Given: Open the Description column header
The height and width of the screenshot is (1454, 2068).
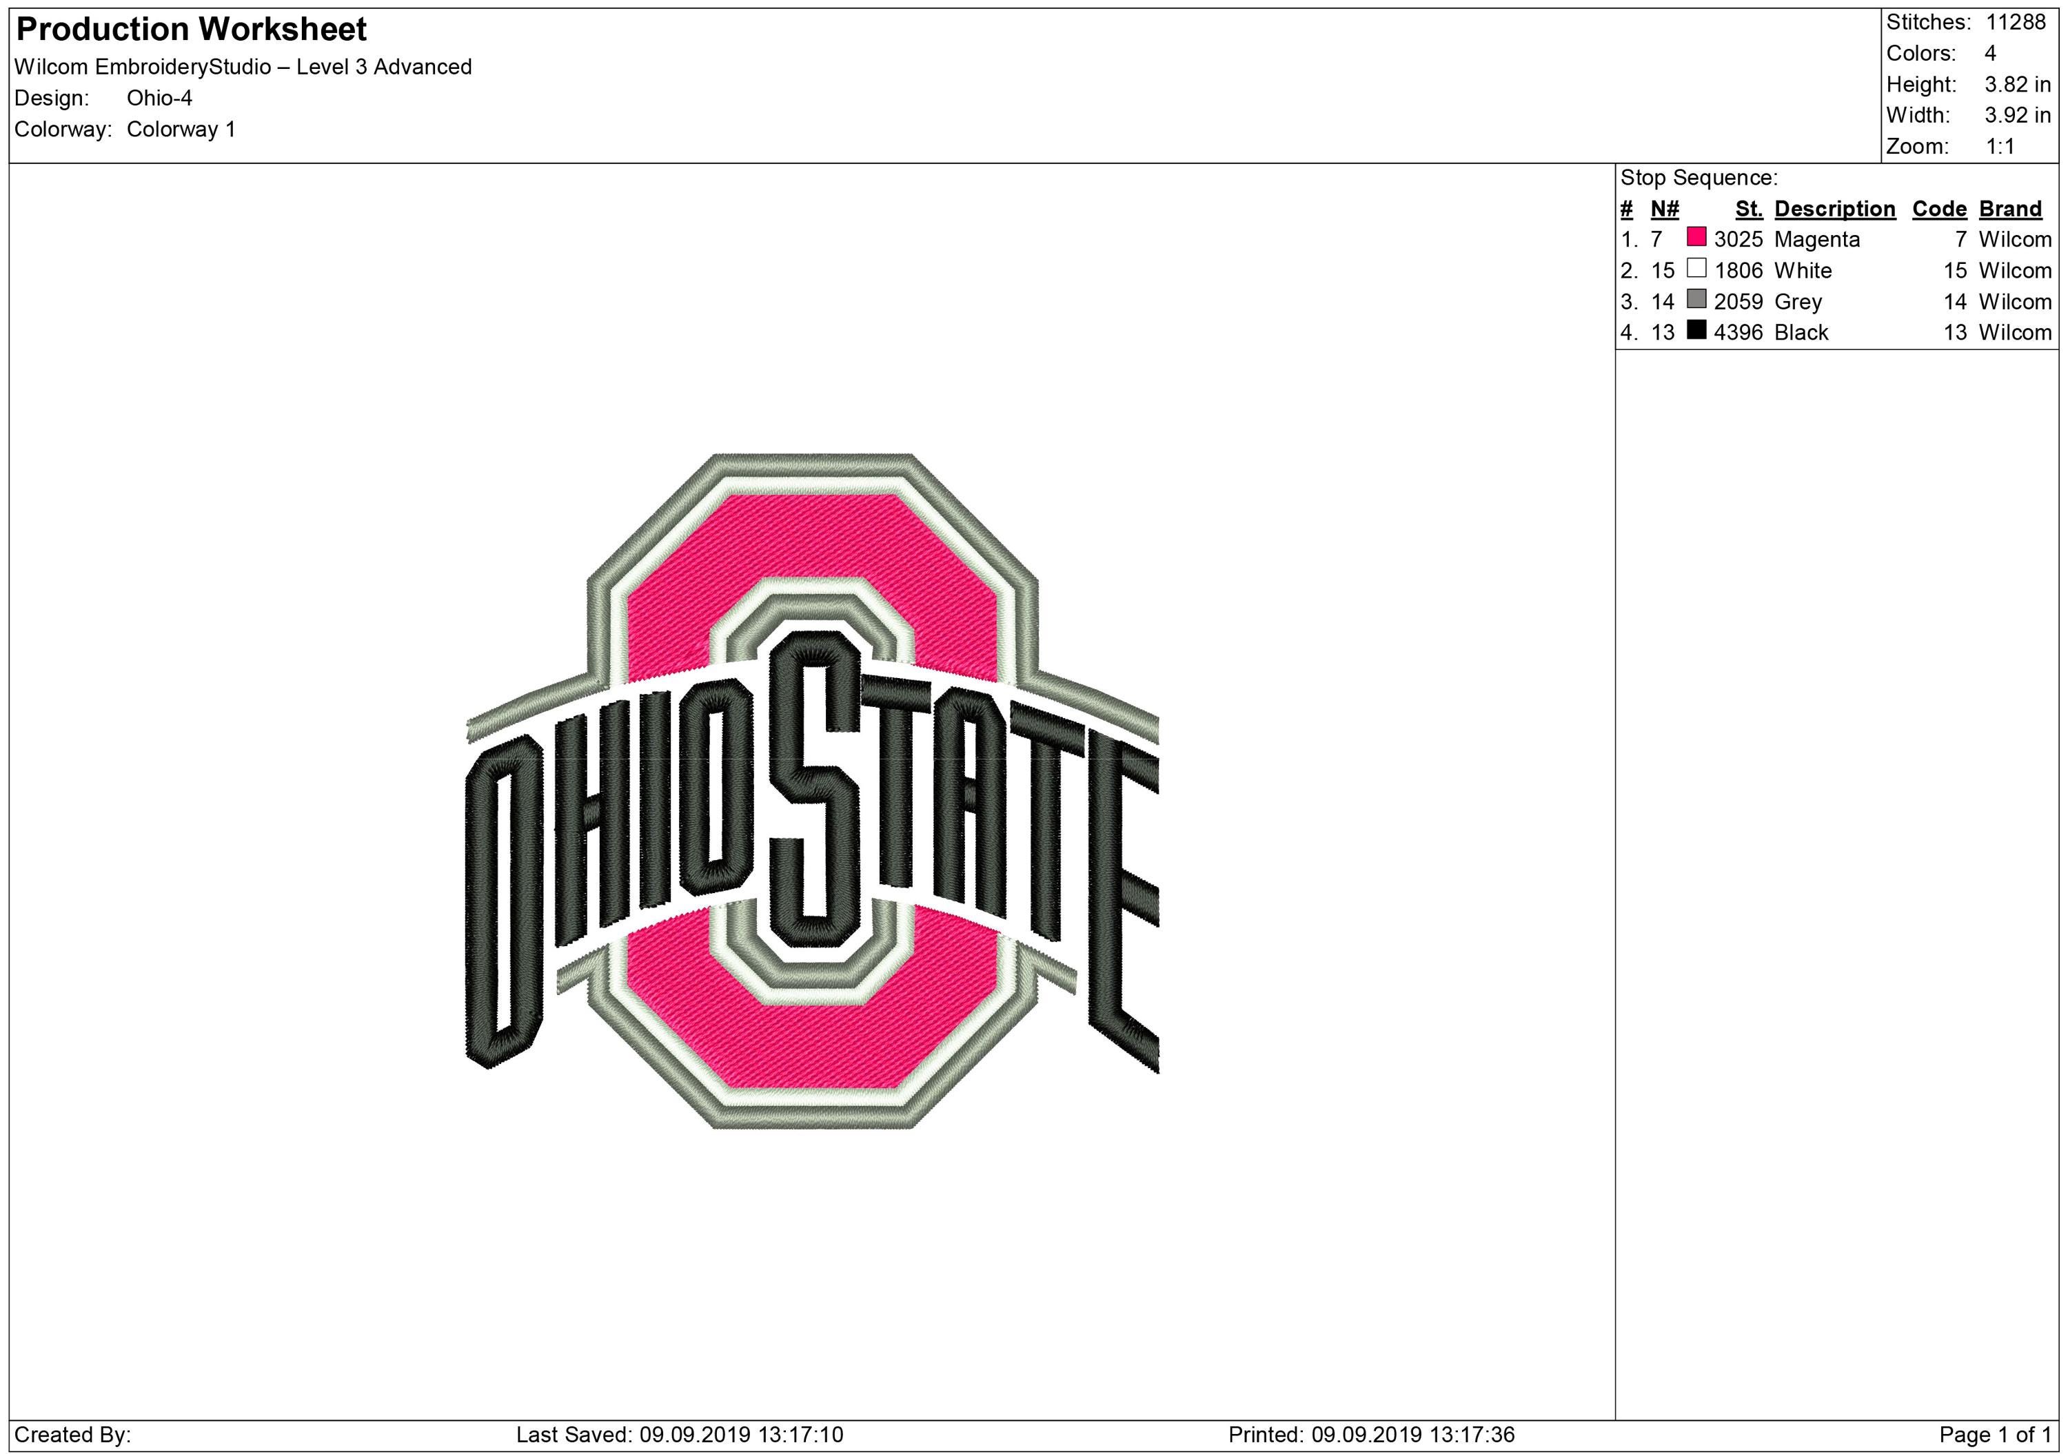Looking at the screenshot, I should coord(1835,208).
